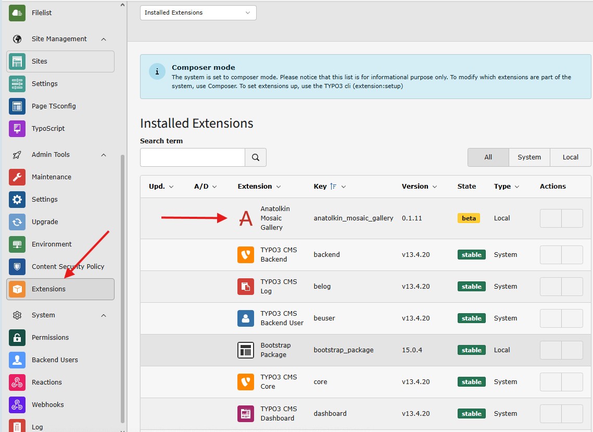Viewport: 593px width, 432px height.
Task: Open the TypoScript module icon
Action: coord(17,129)
